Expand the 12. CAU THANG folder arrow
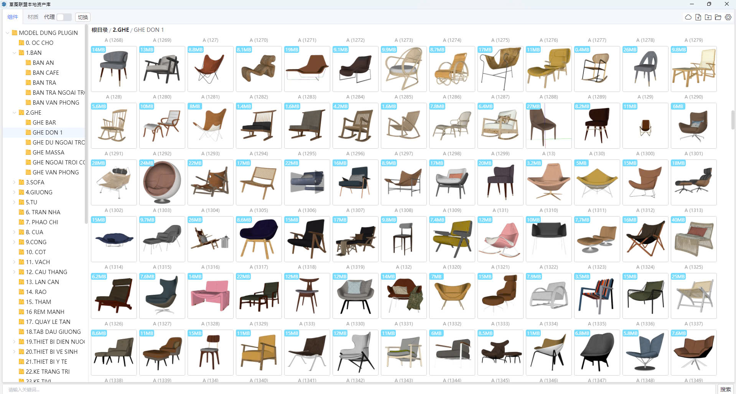Viewport: 736px width, 394px height. pos(15,272)
